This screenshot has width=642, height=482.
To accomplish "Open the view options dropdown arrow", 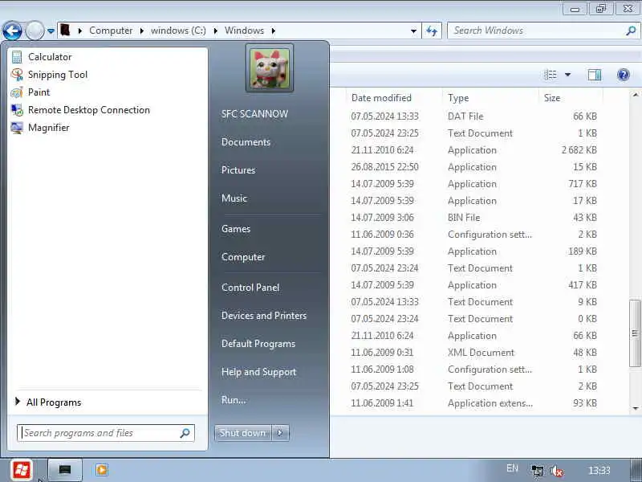I will pos(567,75).
